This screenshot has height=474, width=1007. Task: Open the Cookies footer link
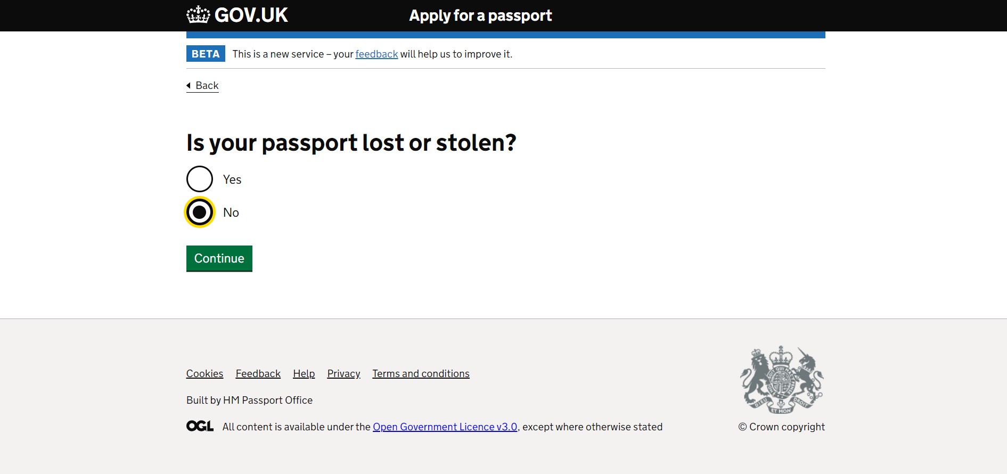204,373
